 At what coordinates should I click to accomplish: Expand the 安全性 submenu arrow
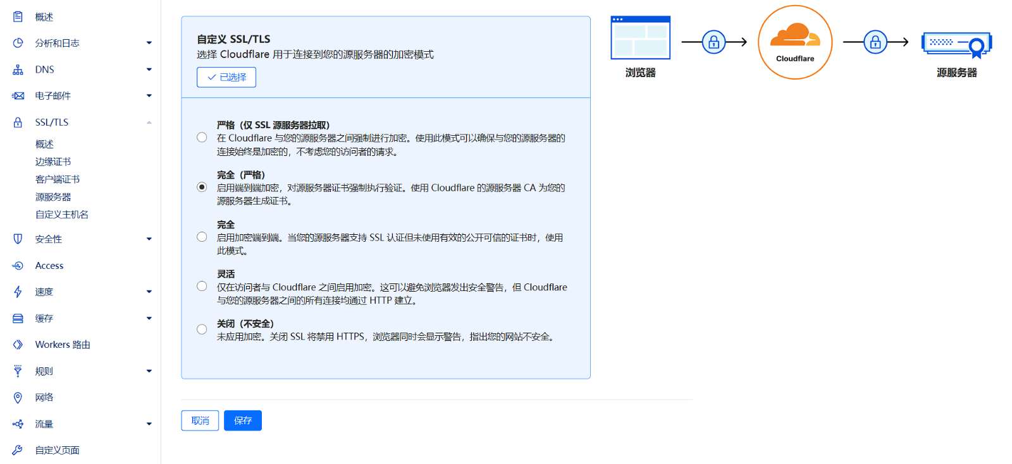point(149,239)
